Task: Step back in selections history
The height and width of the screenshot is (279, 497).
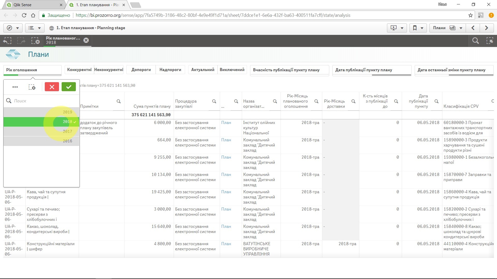Action: click(7, 41)
